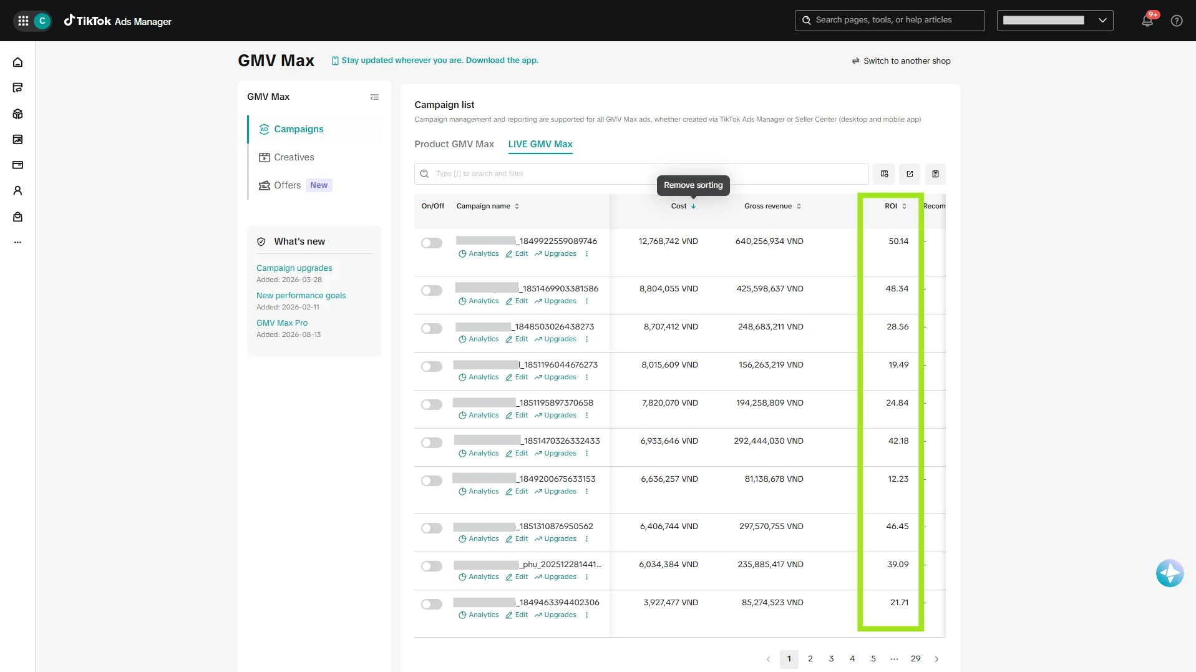Go to next page arrow
Screen dimensions: 1196x672
(936, 659)
